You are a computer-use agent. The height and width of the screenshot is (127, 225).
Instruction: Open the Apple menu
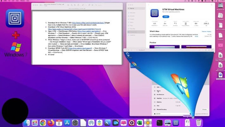(2, 1)
